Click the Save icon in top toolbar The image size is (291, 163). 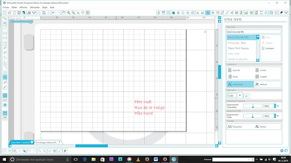click(19, 13)
